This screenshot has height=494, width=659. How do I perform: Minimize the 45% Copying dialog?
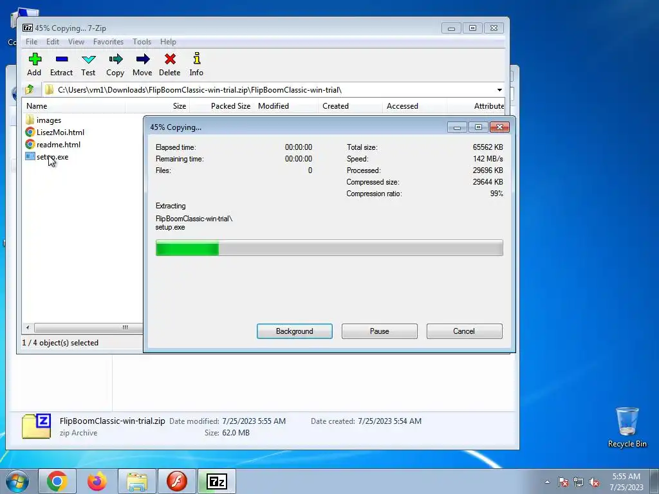point(457,127)
